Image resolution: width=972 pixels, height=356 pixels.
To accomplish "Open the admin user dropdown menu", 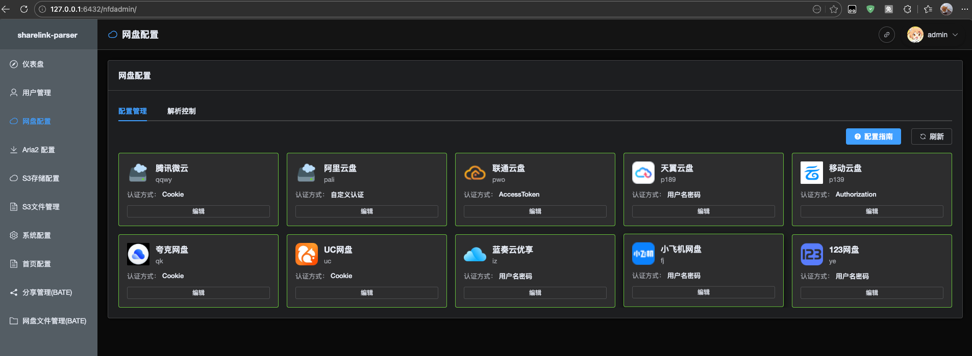I will click(x=933, y=35).
